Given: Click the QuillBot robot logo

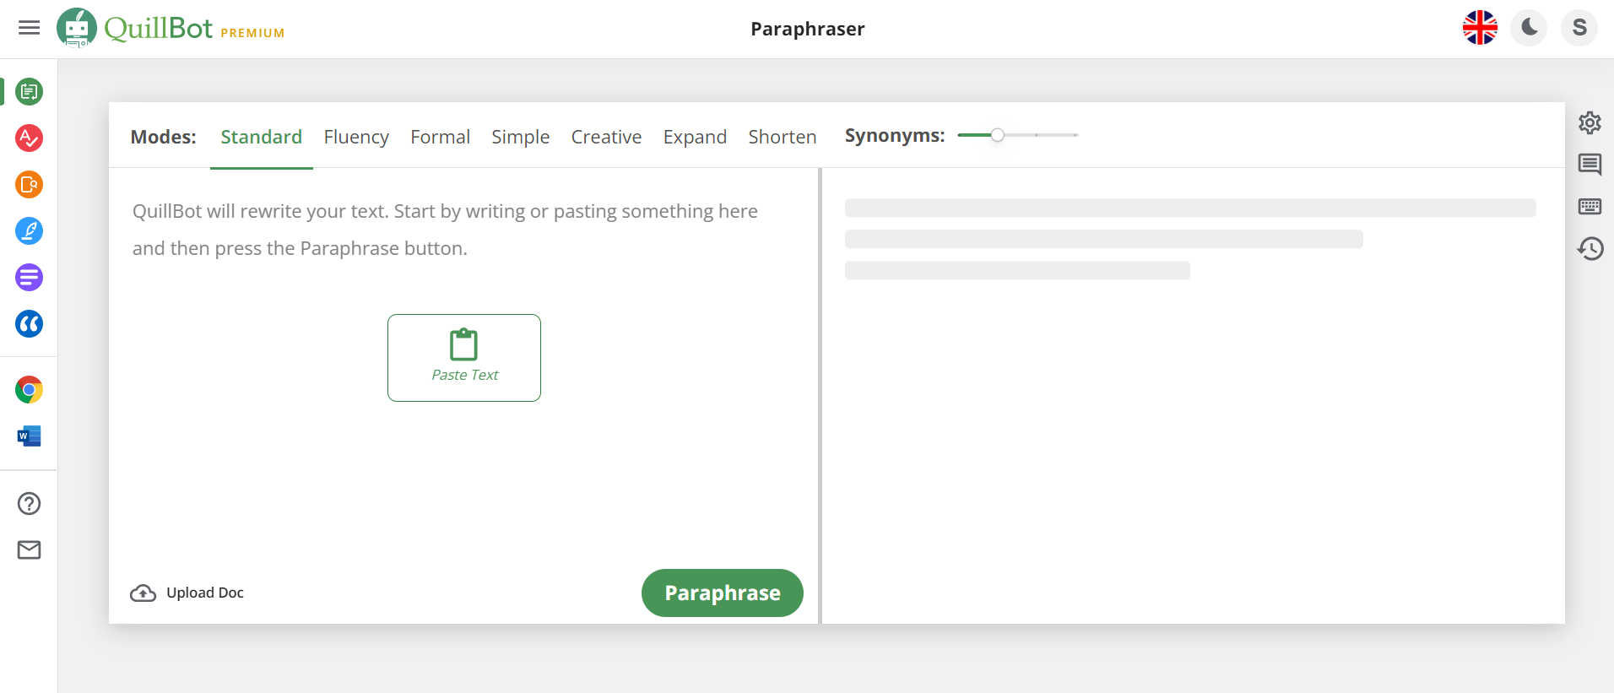Looking at the screenshot, I should (77, 28).
